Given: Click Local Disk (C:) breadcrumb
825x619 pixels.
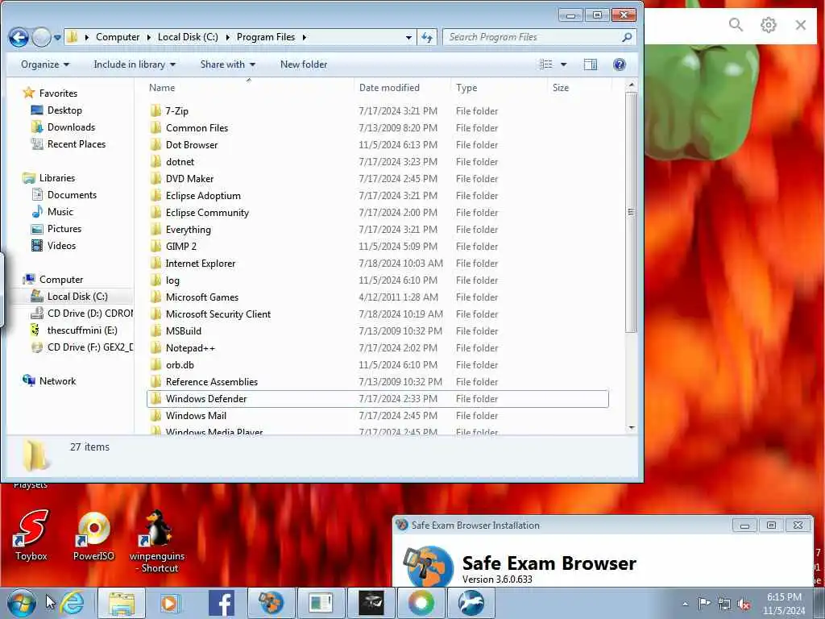Looking at the screenshot, I should tap(188, 37).
